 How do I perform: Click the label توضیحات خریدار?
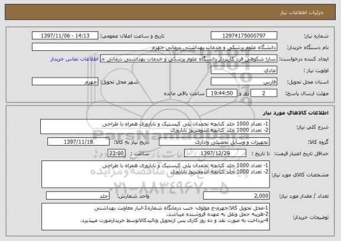(x=311, y=217)
